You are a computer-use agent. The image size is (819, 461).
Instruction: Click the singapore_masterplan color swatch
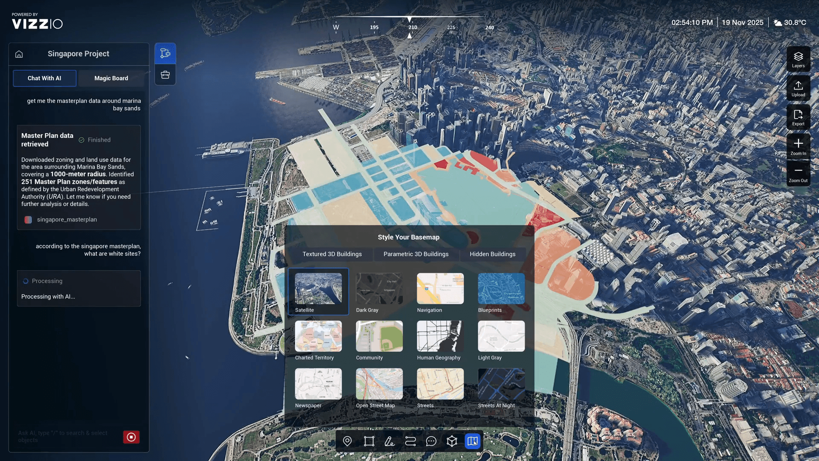28,220
